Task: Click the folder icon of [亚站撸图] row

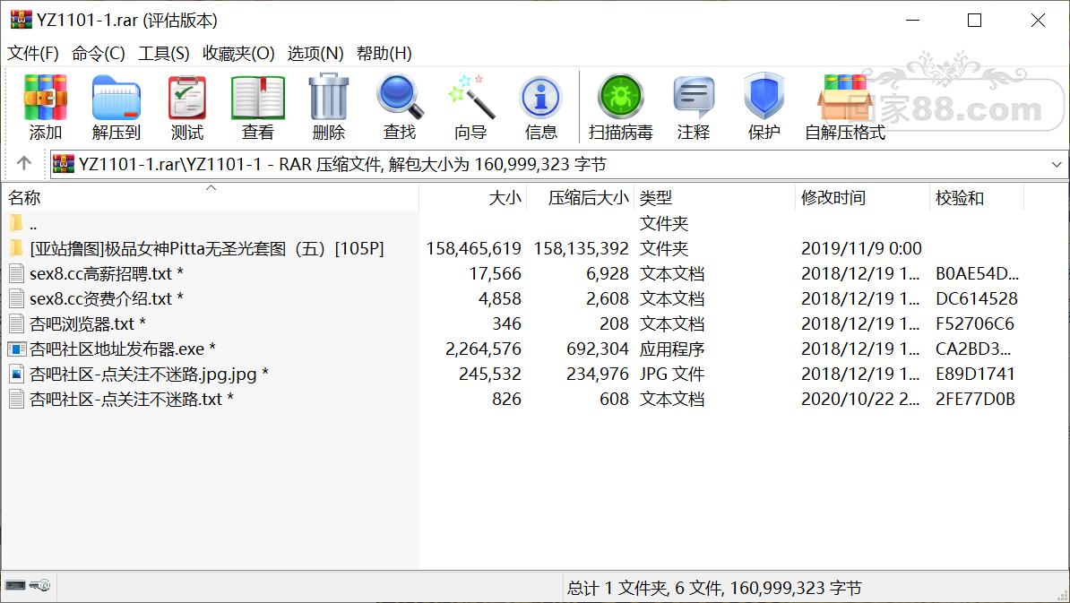Action: [16, 248]
